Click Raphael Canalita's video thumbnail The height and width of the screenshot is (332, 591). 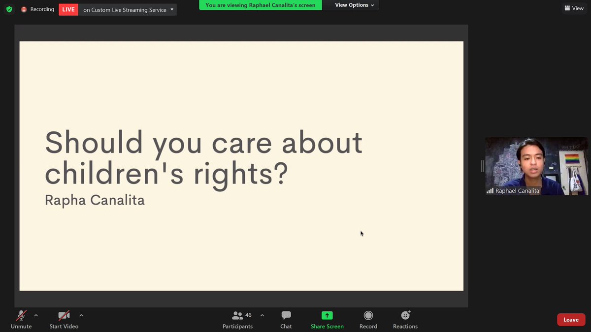536,166
